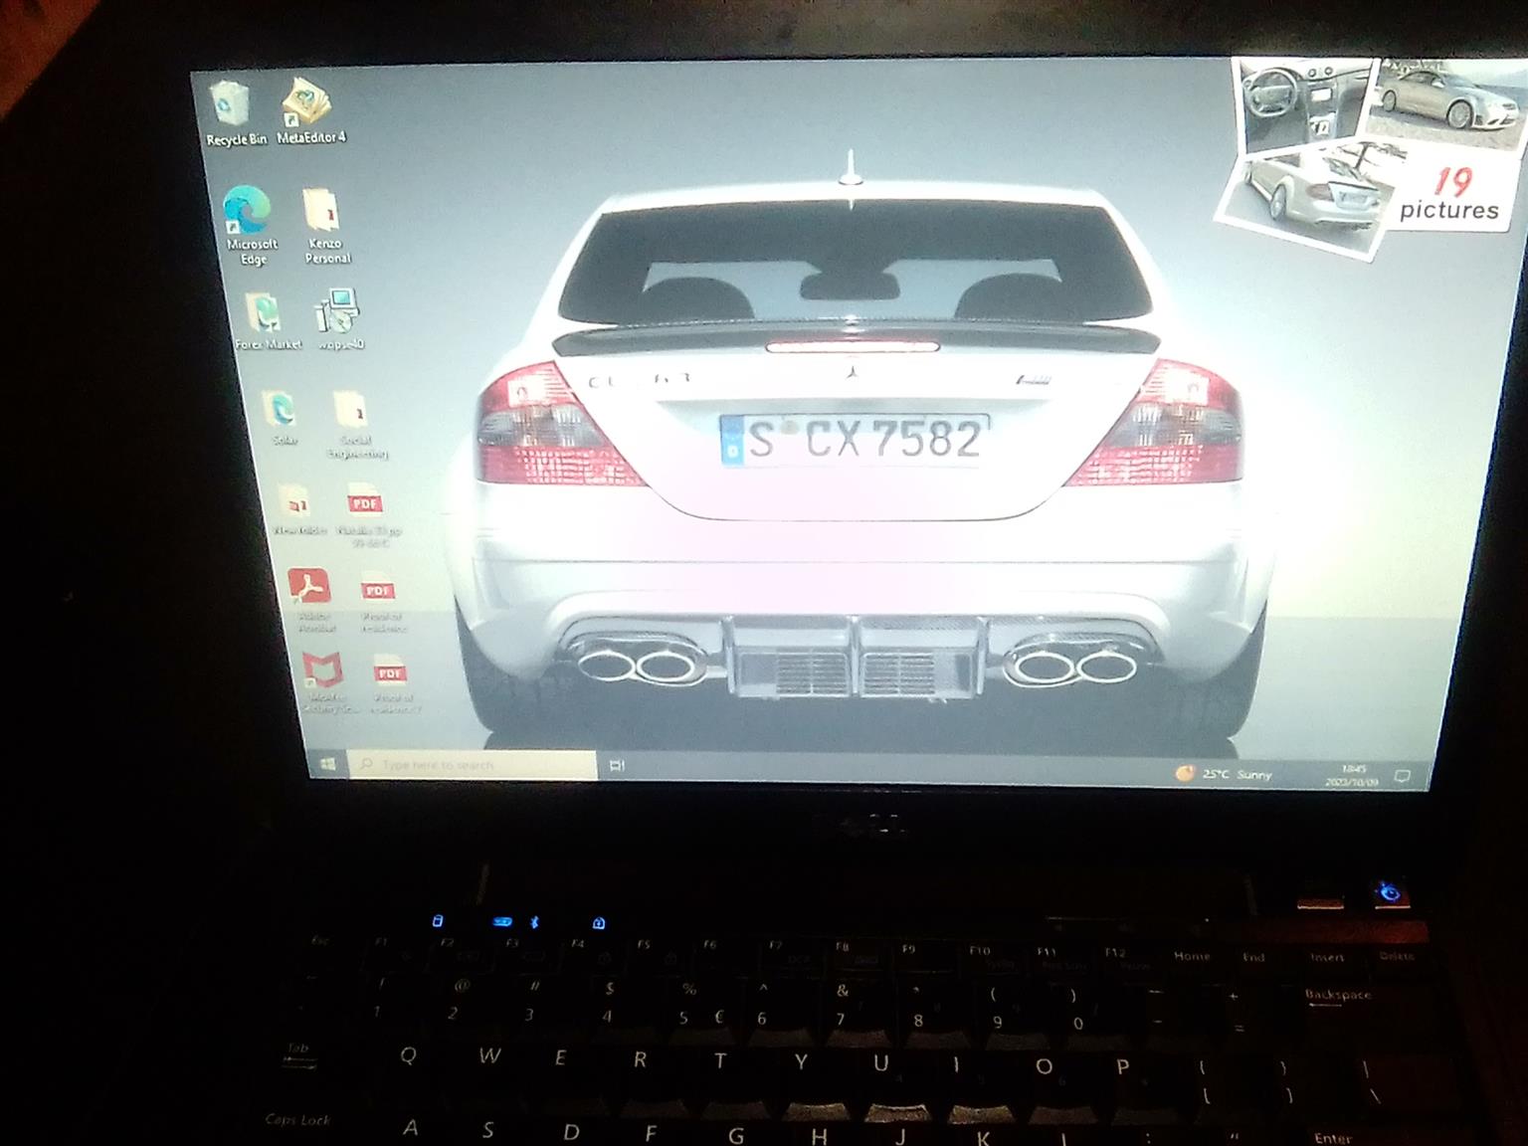The width and height of the screenshot is (1528, 1146).
Task: Open the PDF beside McAfee icon
Action: pyautogui.click(x=392, y=682)
